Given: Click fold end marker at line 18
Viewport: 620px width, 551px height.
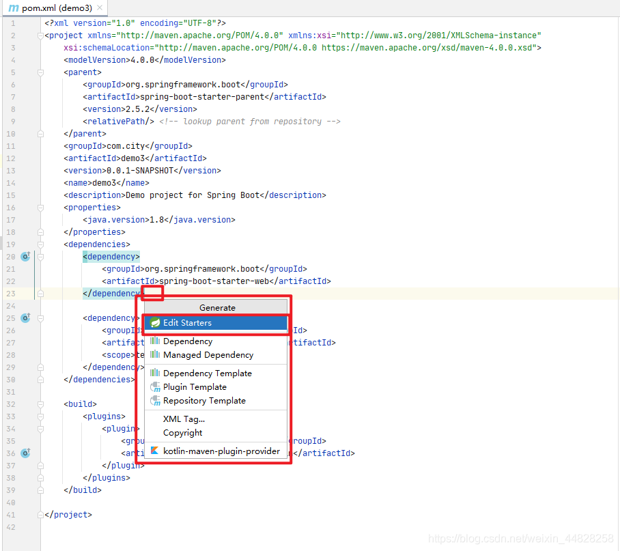Looking at the screenshot, I should pyautogui.click(x=40, y=232).
